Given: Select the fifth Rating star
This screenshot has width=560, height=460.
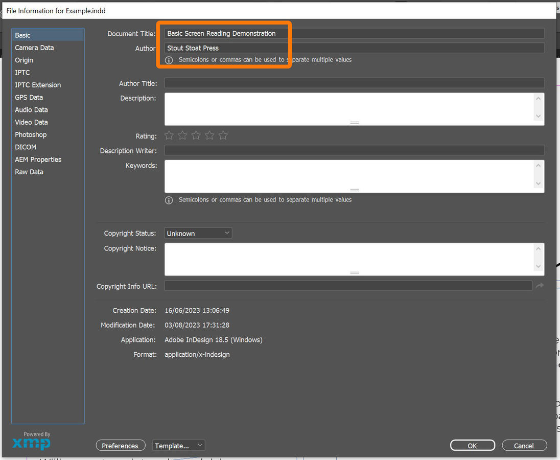Looking at the screenshot, I should pyautogui.click(x=222, y=135).
